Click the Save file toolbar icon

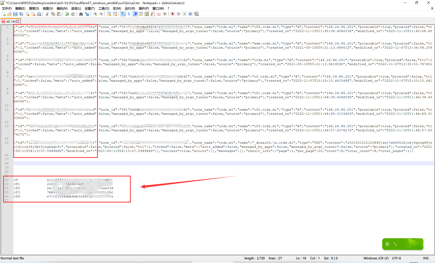[x=15, y=14]
